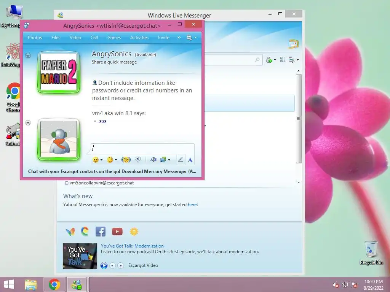
Task: Click the 'sus' message link
Action: coord(102,121)
